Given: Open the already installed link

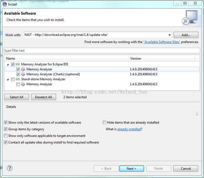Looking at the screenshot, I should click(129, 129).
